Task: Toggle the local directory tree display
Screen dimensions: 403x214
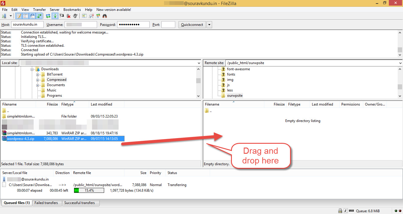Action: click(x=26, y=16)
